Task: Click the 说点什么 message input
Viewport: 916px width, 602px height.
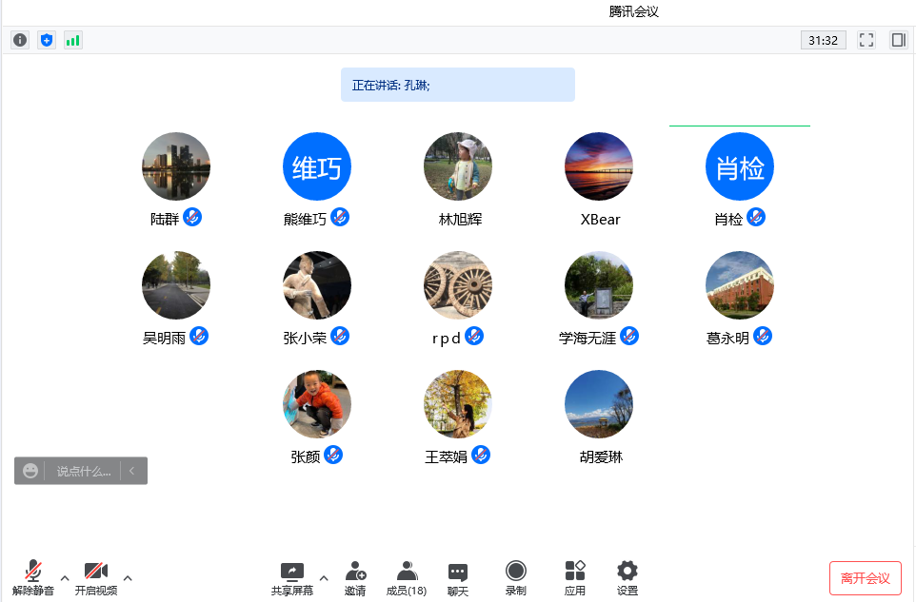Action: 83,471
